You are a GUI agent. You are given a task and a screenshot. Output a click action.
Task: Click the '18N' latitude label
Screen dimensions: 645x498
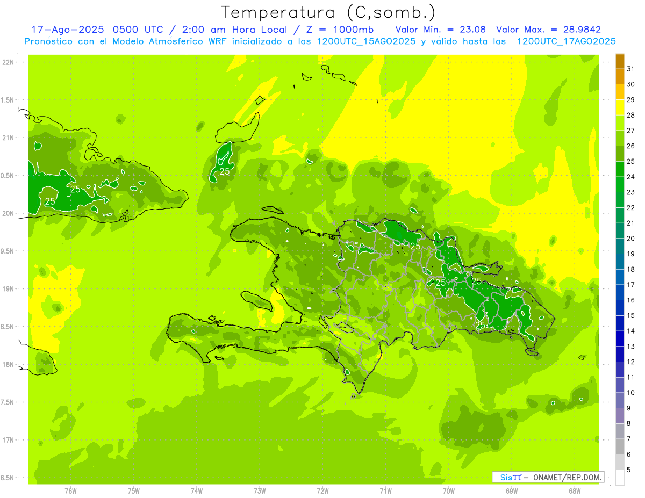(8, 364)
